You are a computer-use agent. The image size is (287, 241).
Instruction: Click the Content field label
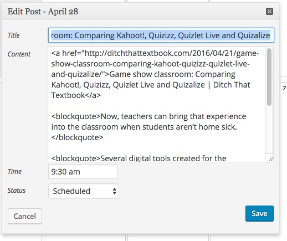click(19, 54)
